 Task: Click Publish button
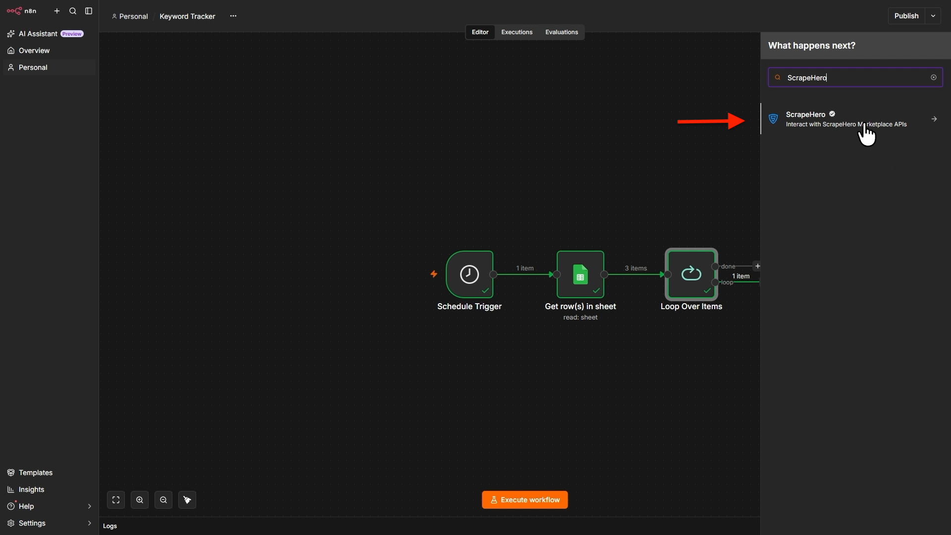pyautogui.click(x=906, y=16)
